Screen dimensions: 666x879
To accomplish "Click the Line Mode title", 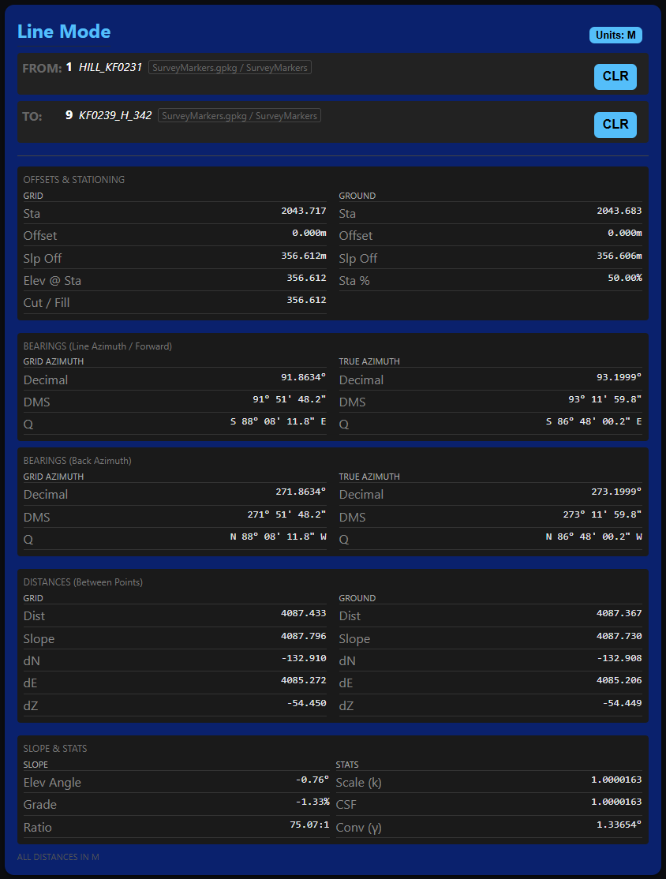I will pyautogui.click(x=64, y=32).
